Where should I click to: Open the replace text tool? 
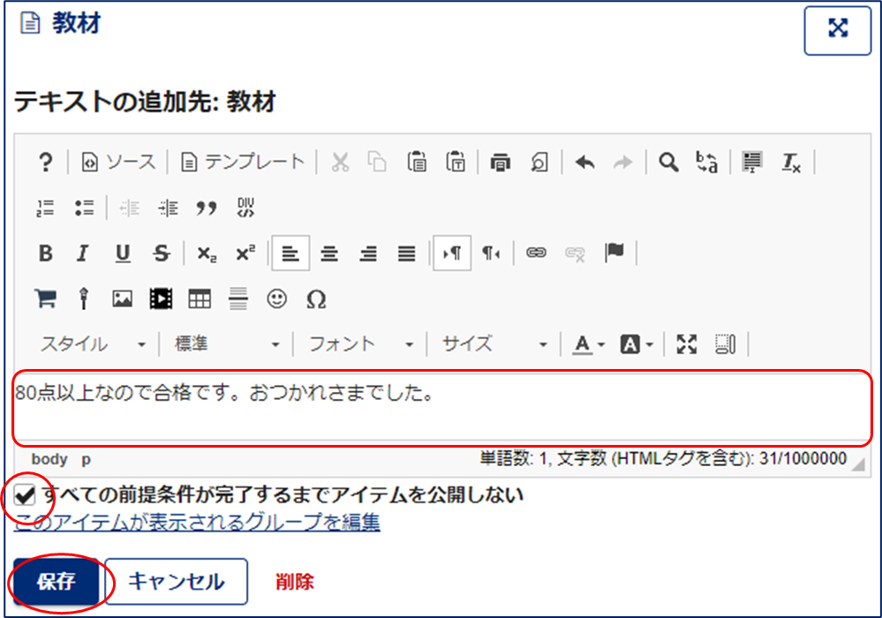pos(707,162)
